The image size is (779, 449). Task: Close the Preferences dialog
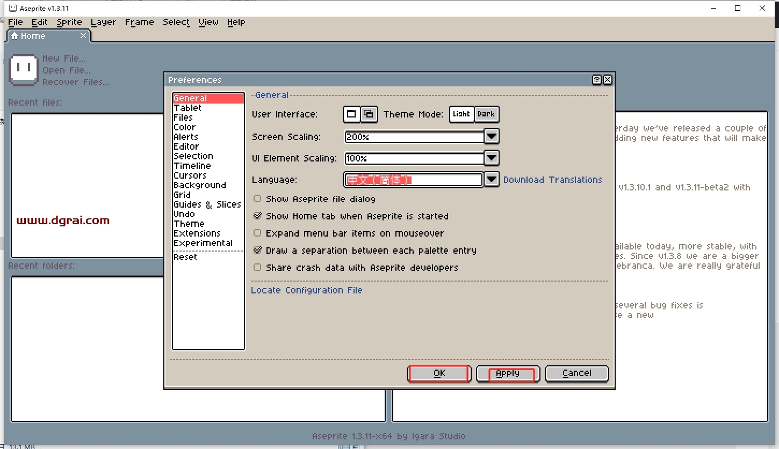click(x=608, y=80)
